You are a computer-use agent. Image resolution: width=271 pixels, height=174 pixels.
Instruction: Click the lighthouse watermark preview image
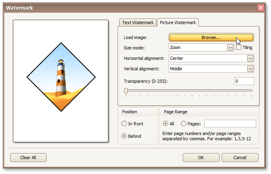click(x=61, y=77)
